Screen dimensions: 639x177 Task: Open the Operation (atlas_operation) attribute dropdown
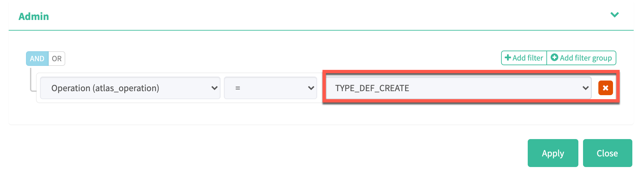(130, 88)
